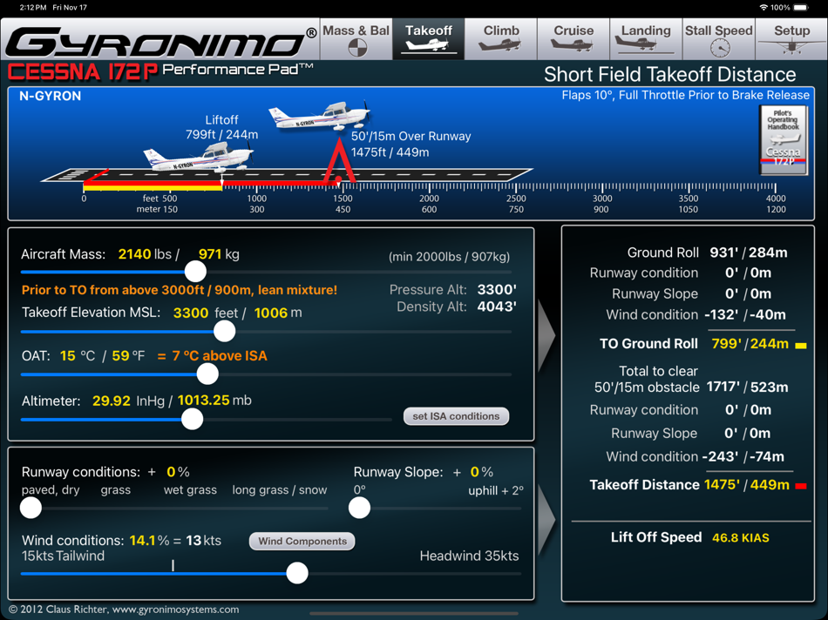Screen dimensions: 828x620
Task: Adjust the Aircraft Mass slider handle
Action: [195, 272]
